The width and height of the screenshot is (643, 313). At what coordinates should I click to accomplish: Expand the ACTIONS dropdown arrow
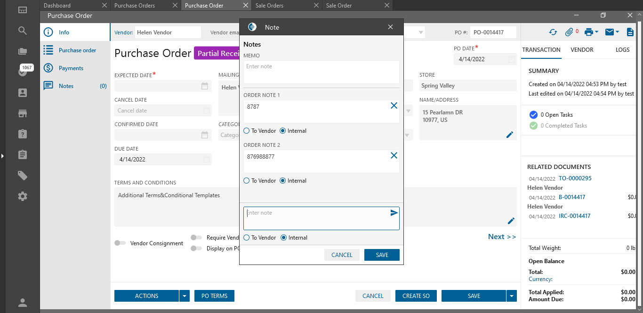185,296
